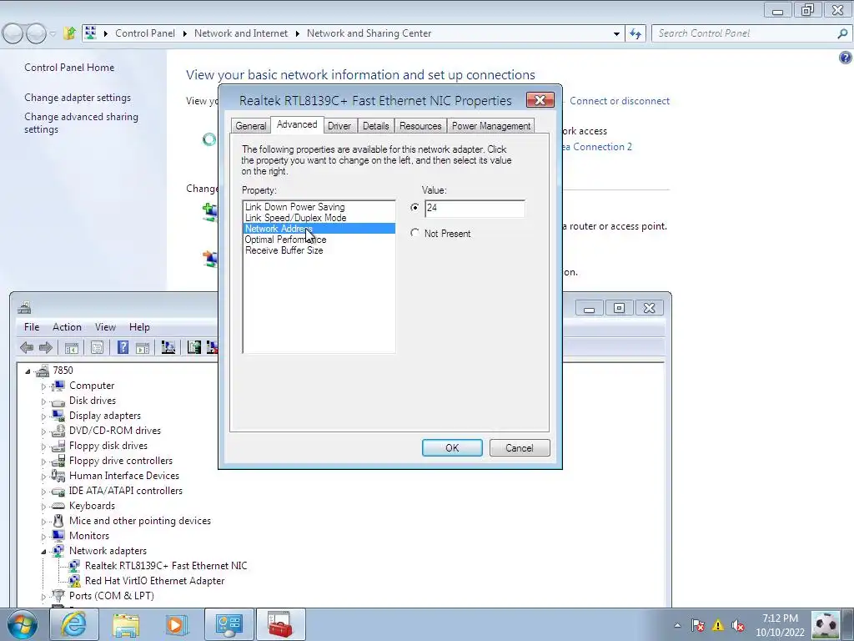854x641 pixels.
Task: Expand the Disk drives tree node
Action: point(44,401)
